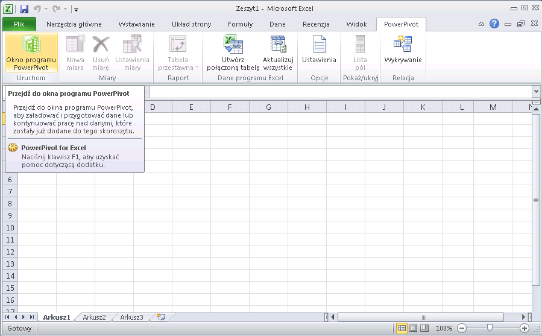This screenshot has width=542, height=336.
Task: Switch to Page Layout view in the status bar
Action: pos(413,328)
